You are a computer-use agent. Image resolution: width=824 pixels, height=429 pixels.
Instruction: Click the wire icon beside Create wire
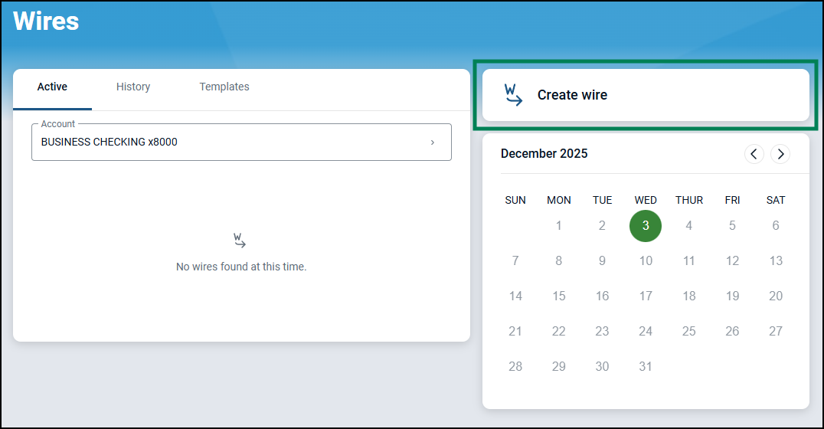pos(513,95)
